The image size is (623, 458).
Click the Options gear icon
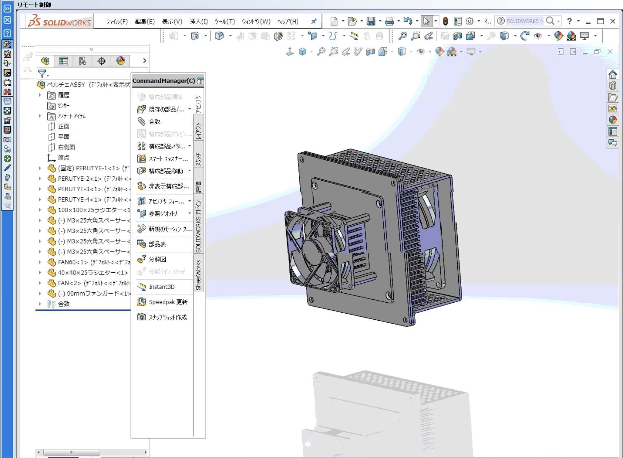(469, 21)
